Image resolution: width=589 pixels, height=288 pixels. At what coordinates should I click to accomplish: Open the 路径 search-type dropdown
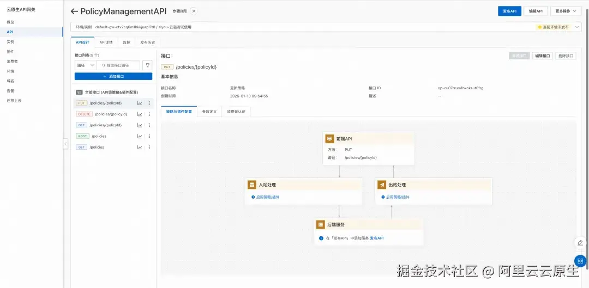[86, 65]
